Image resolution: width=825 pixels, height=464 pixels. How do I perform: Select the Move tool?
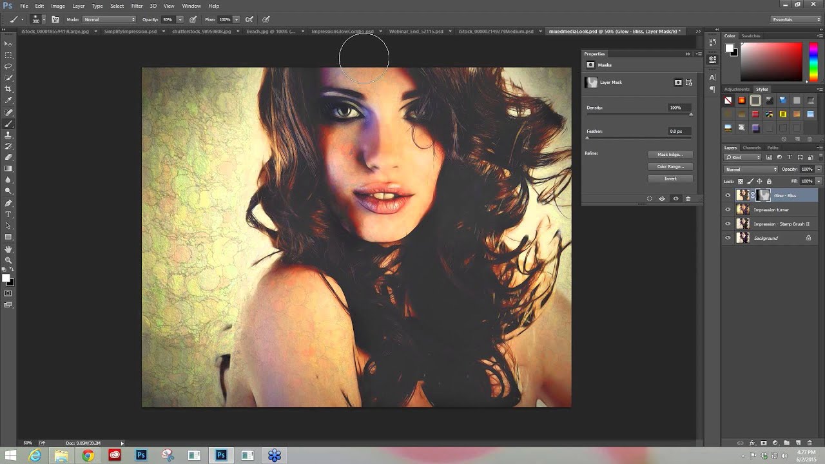[x=8, y=43]
